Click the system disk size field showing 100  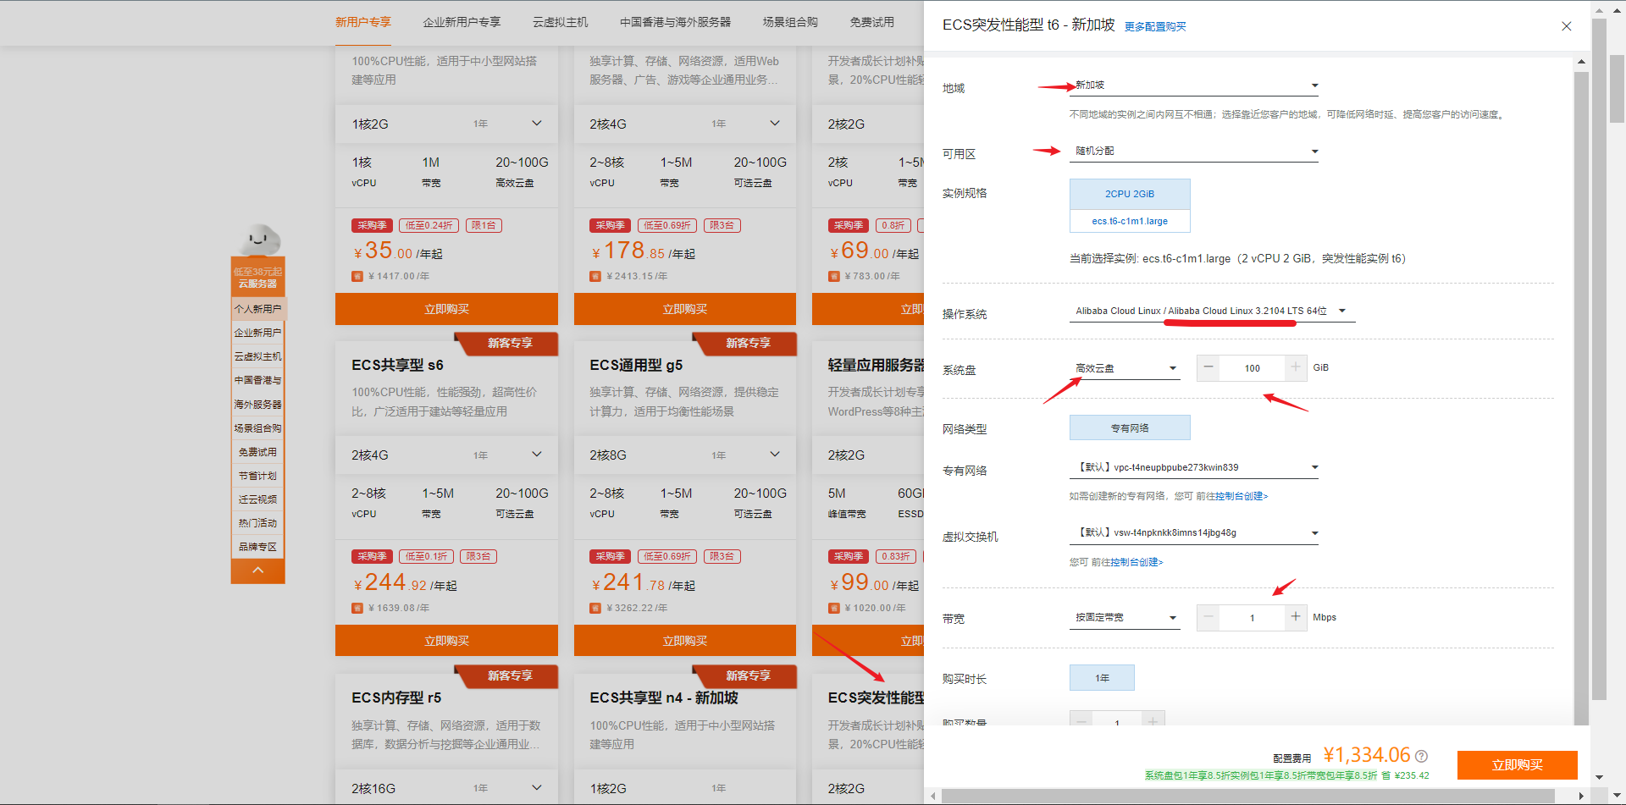click(x=1252, y=368)
